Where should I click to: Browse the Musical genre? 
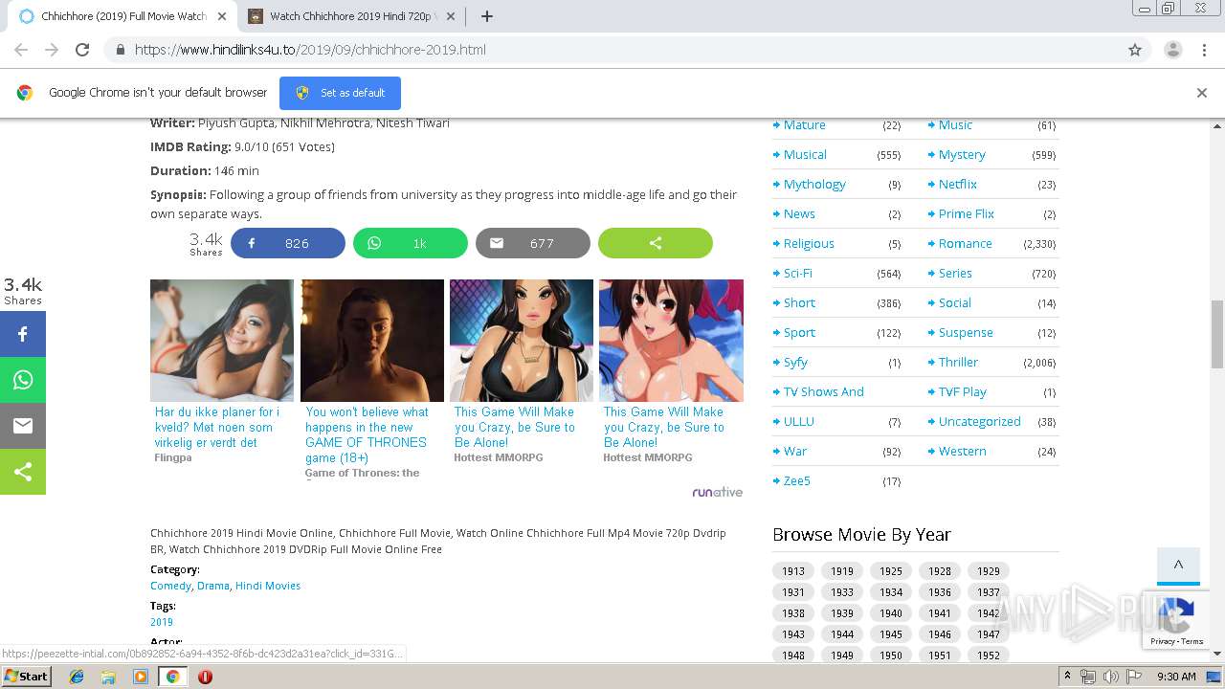point(805,155)
